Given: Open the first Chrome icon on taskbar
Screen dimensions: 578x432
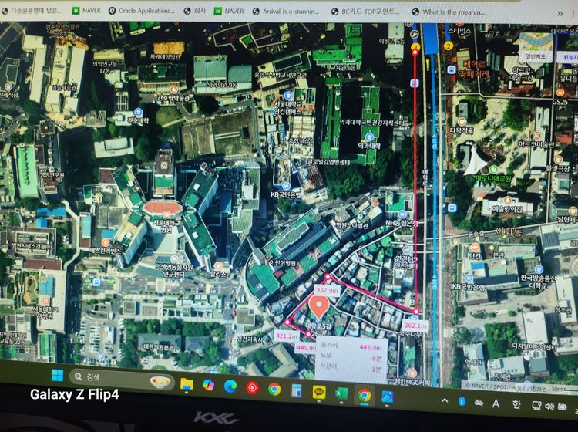Looking at the screenshot, I should tap(274, 389).
